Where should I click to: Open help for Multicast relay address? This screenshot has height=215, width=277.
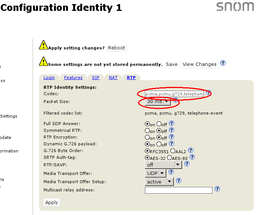coord(217,190)
